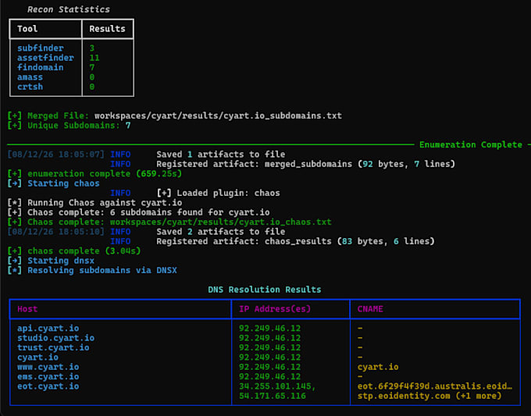Click 'Resolving subdomains via DNSX' line
This screenshot has height=416, width=531.
[x=92, y=271]
